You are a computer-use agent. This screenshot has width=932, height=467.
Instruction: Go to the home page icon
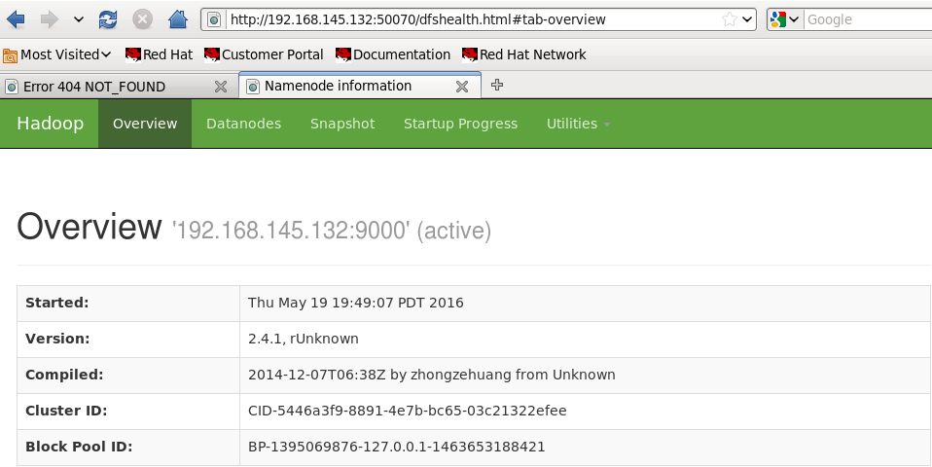click(178, 19)
